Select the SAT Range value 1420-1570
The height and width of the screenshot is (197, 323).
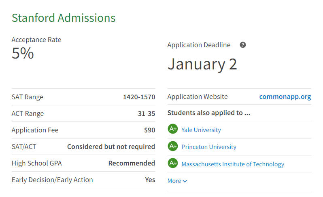(139, 97)
